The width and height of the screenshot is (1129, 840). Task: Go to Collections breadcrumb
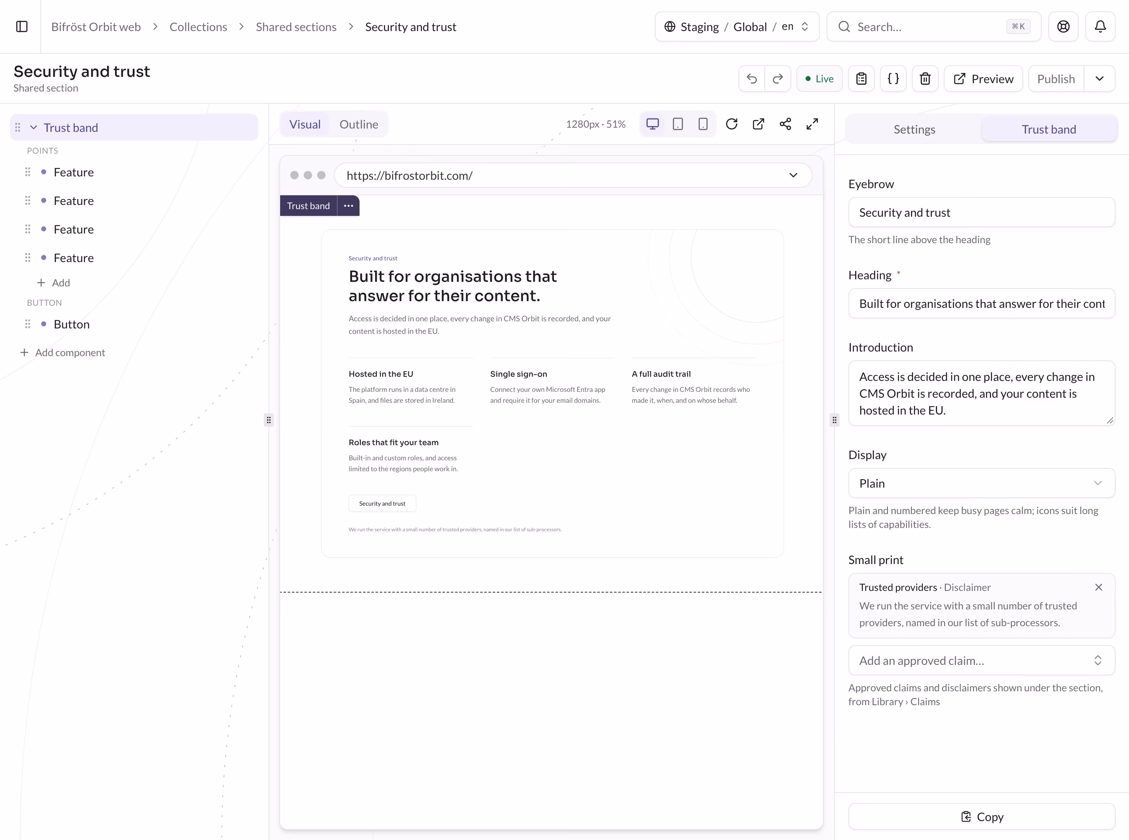coord(198,26)
